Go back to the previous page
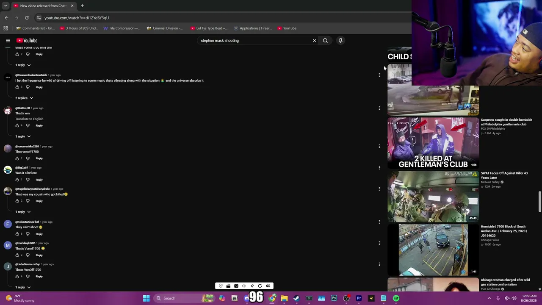The width and height of the screenshot is (542, 305). click(x=6, y=18)
